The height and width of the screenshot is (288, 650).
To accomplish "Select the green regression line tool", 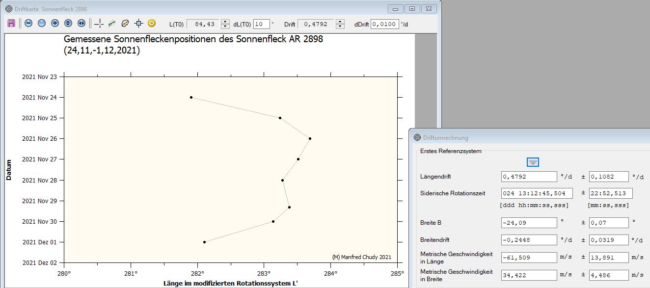I will (x=112, y=23).
